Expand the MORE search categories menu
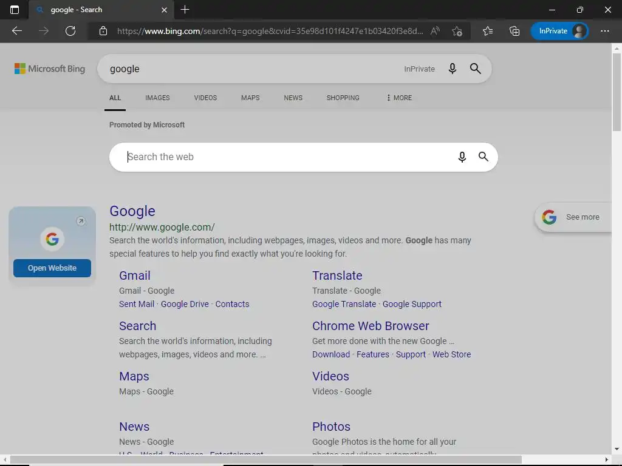Image resolution: width=622 pixels, height=466 pixels. (400, 98)
